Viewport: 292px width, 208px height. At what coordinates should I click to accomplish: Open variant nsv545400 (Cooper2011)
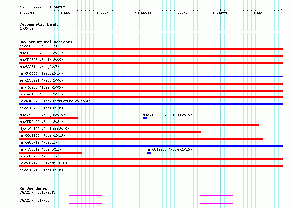(41, 53)
